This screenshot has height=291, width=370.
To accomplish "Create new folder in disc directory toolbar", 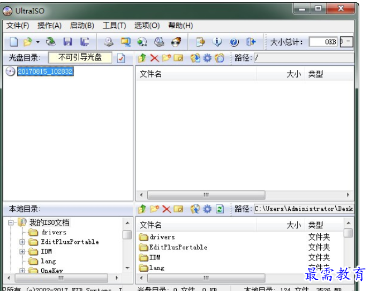I will pos(167,58).
